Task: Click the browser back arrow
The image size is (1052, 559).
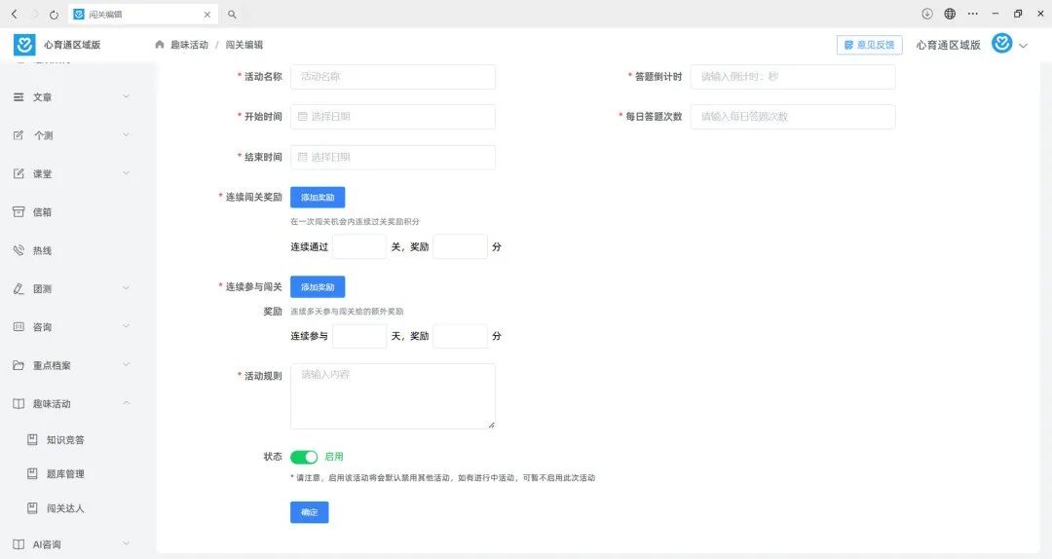Action: tap(14, 14)
